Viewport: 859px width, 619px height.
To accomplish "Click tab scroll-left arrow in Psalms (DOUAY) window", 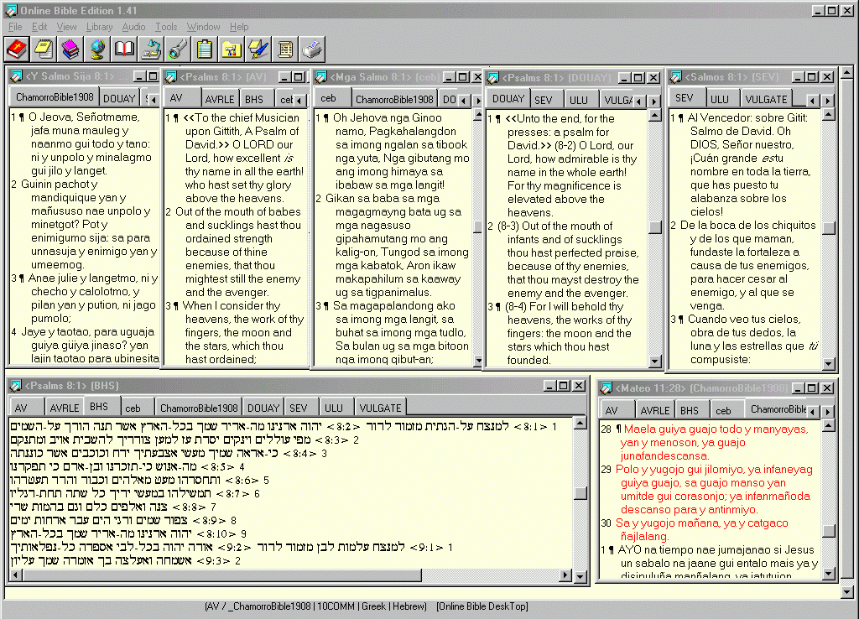I will [x=638, y=101].
